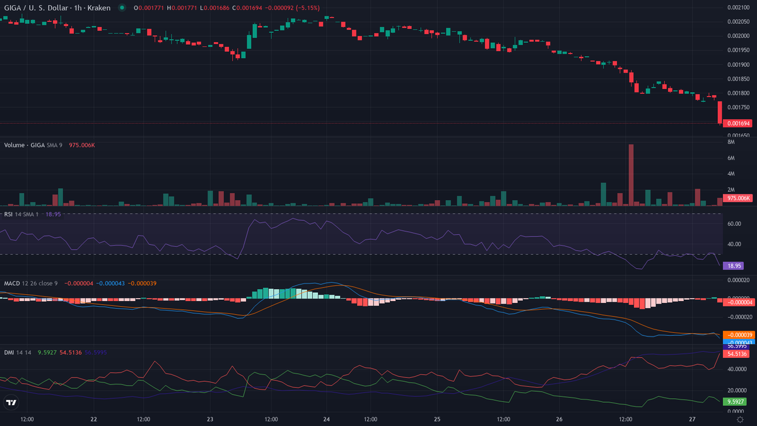Click the open value O0.001771
This screenshot has width=757, height=426.
149,8
